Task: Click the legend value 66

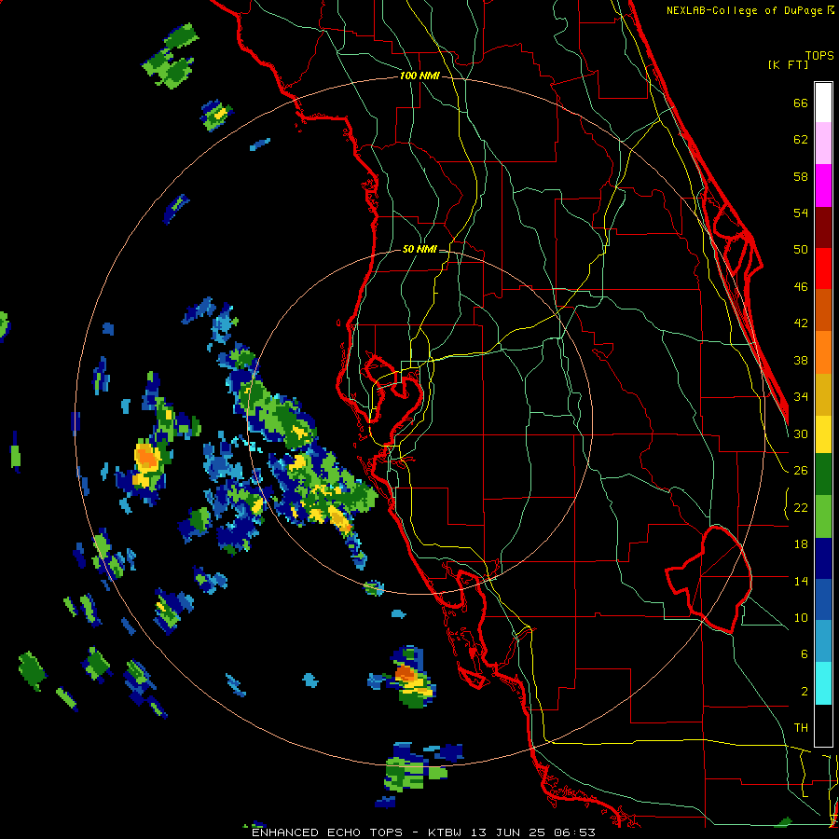Action: point(801,103)
